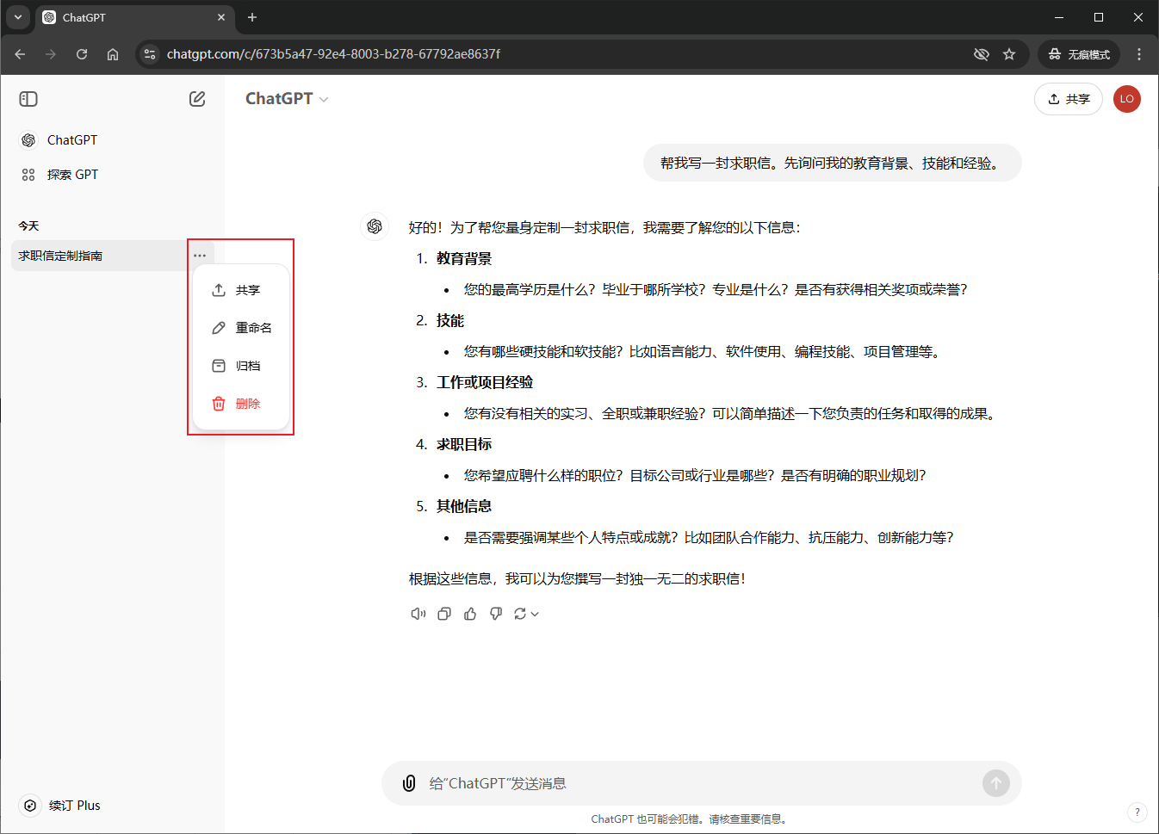
Task: Copy the response with the copy icon
Action: click(x=444, y=614)
